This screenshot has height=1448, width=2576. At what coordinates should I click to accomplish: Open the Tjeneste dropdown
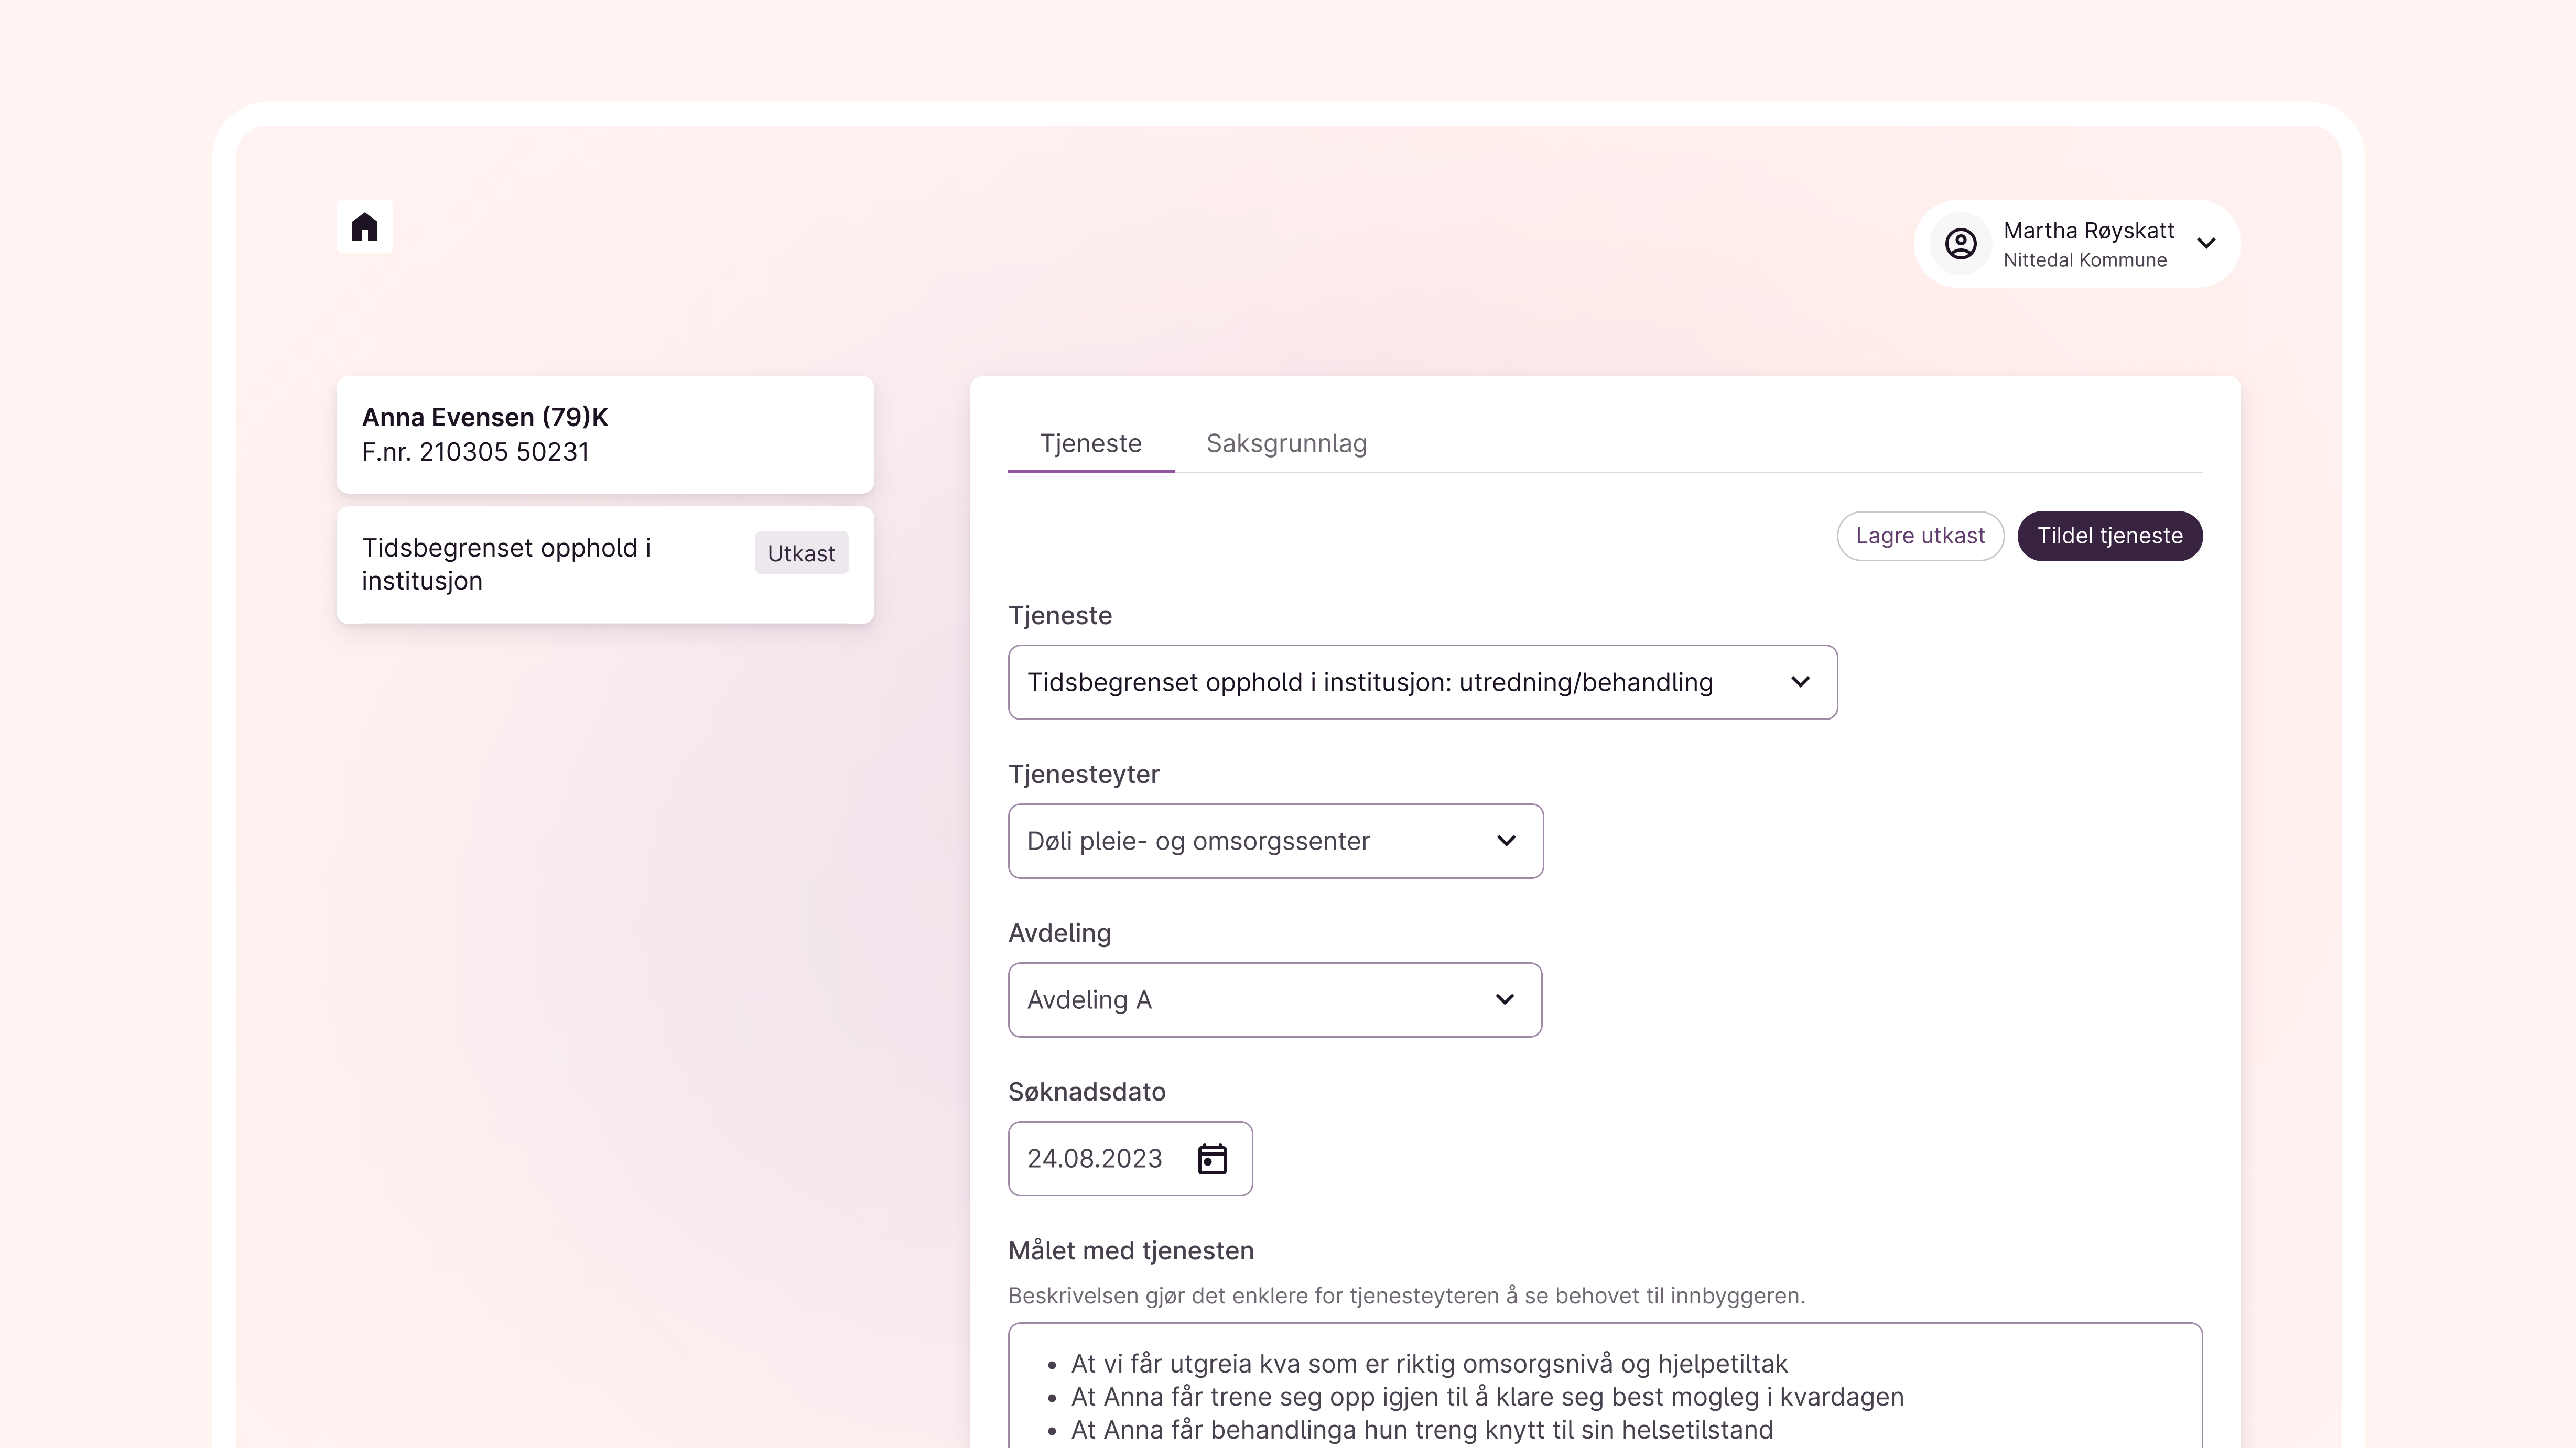[1422, 682]
